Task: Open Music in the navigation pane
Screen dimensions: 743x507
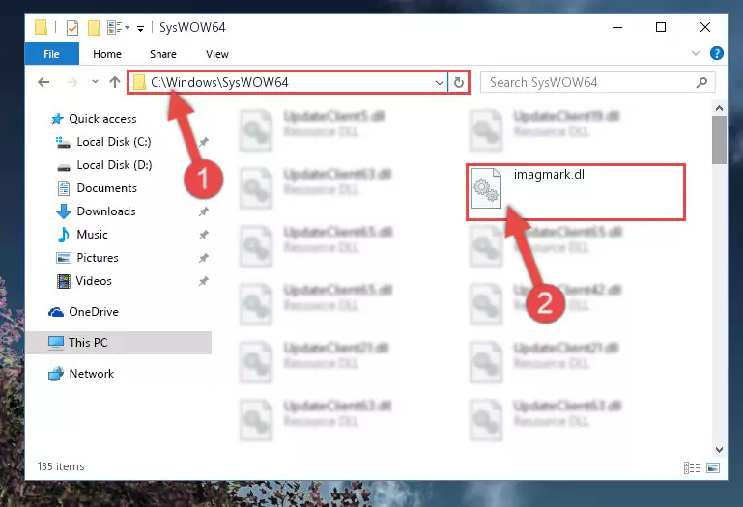Action: click(92, 235)
